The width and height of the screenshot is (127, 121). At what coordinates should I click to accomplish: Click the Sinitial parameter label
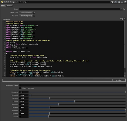pos(16,117)
